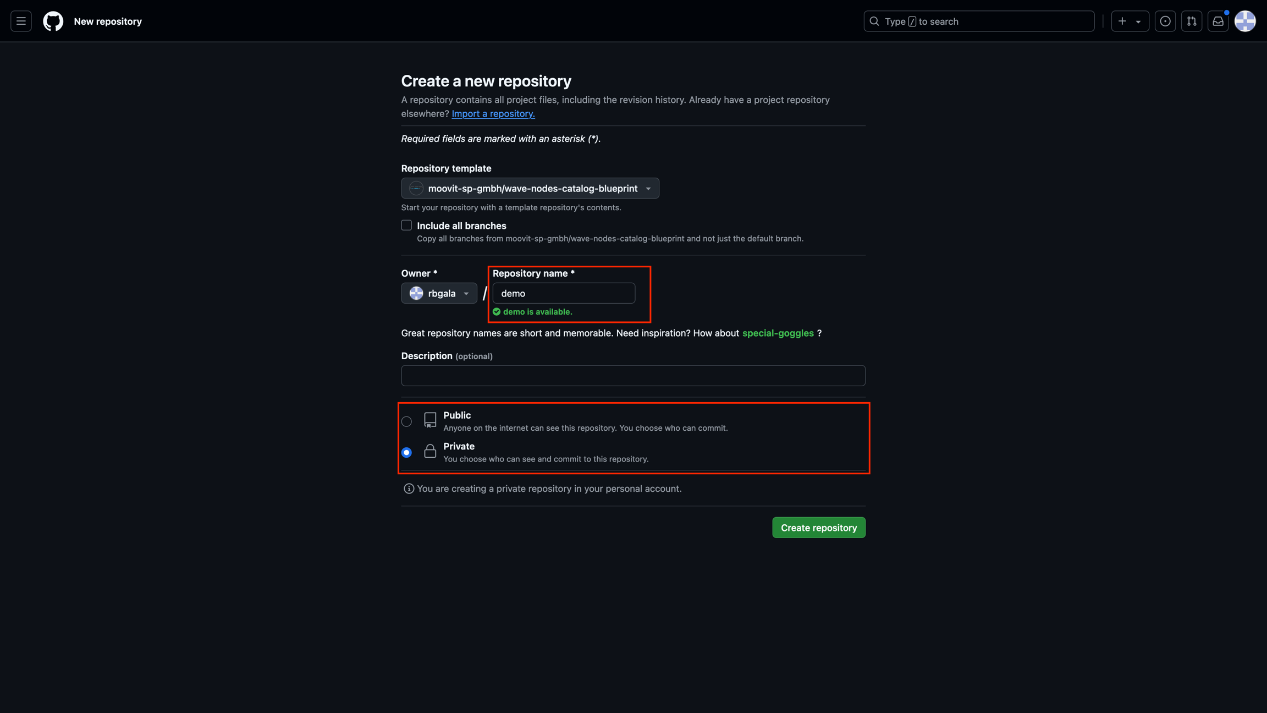Screen dimensions: 1267x713
Task: Enable the Include all branches checkbox
Action: point(406,226)
